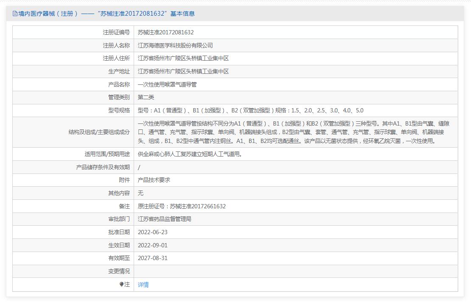Click the 注册人住所 address value
Image resolution: width=471 pixels, height=308 pixels.
(183, 58)
